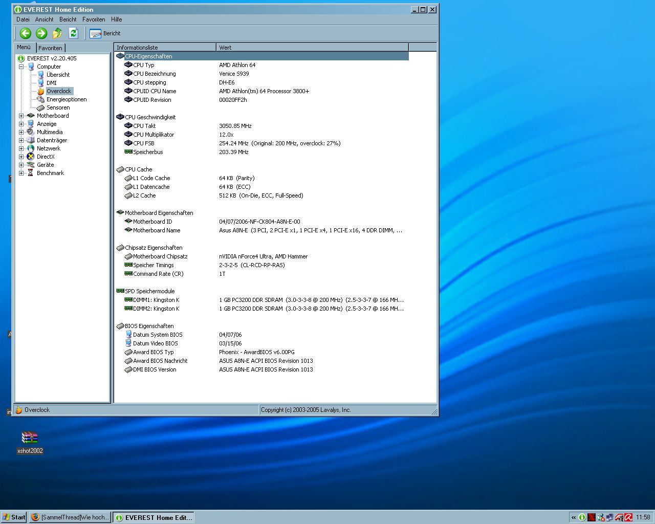The width and height of the screenshot is (655, 524).
Task: Select the DMI item in the tree
Action: click(x=52, y=83)
